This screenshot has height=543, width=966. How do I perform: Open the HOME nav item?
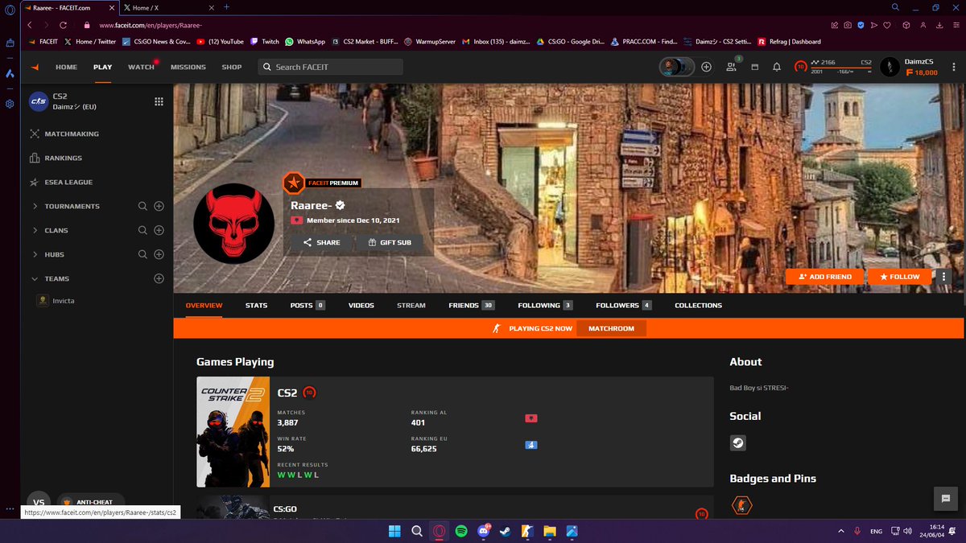(x=66, y=67)
